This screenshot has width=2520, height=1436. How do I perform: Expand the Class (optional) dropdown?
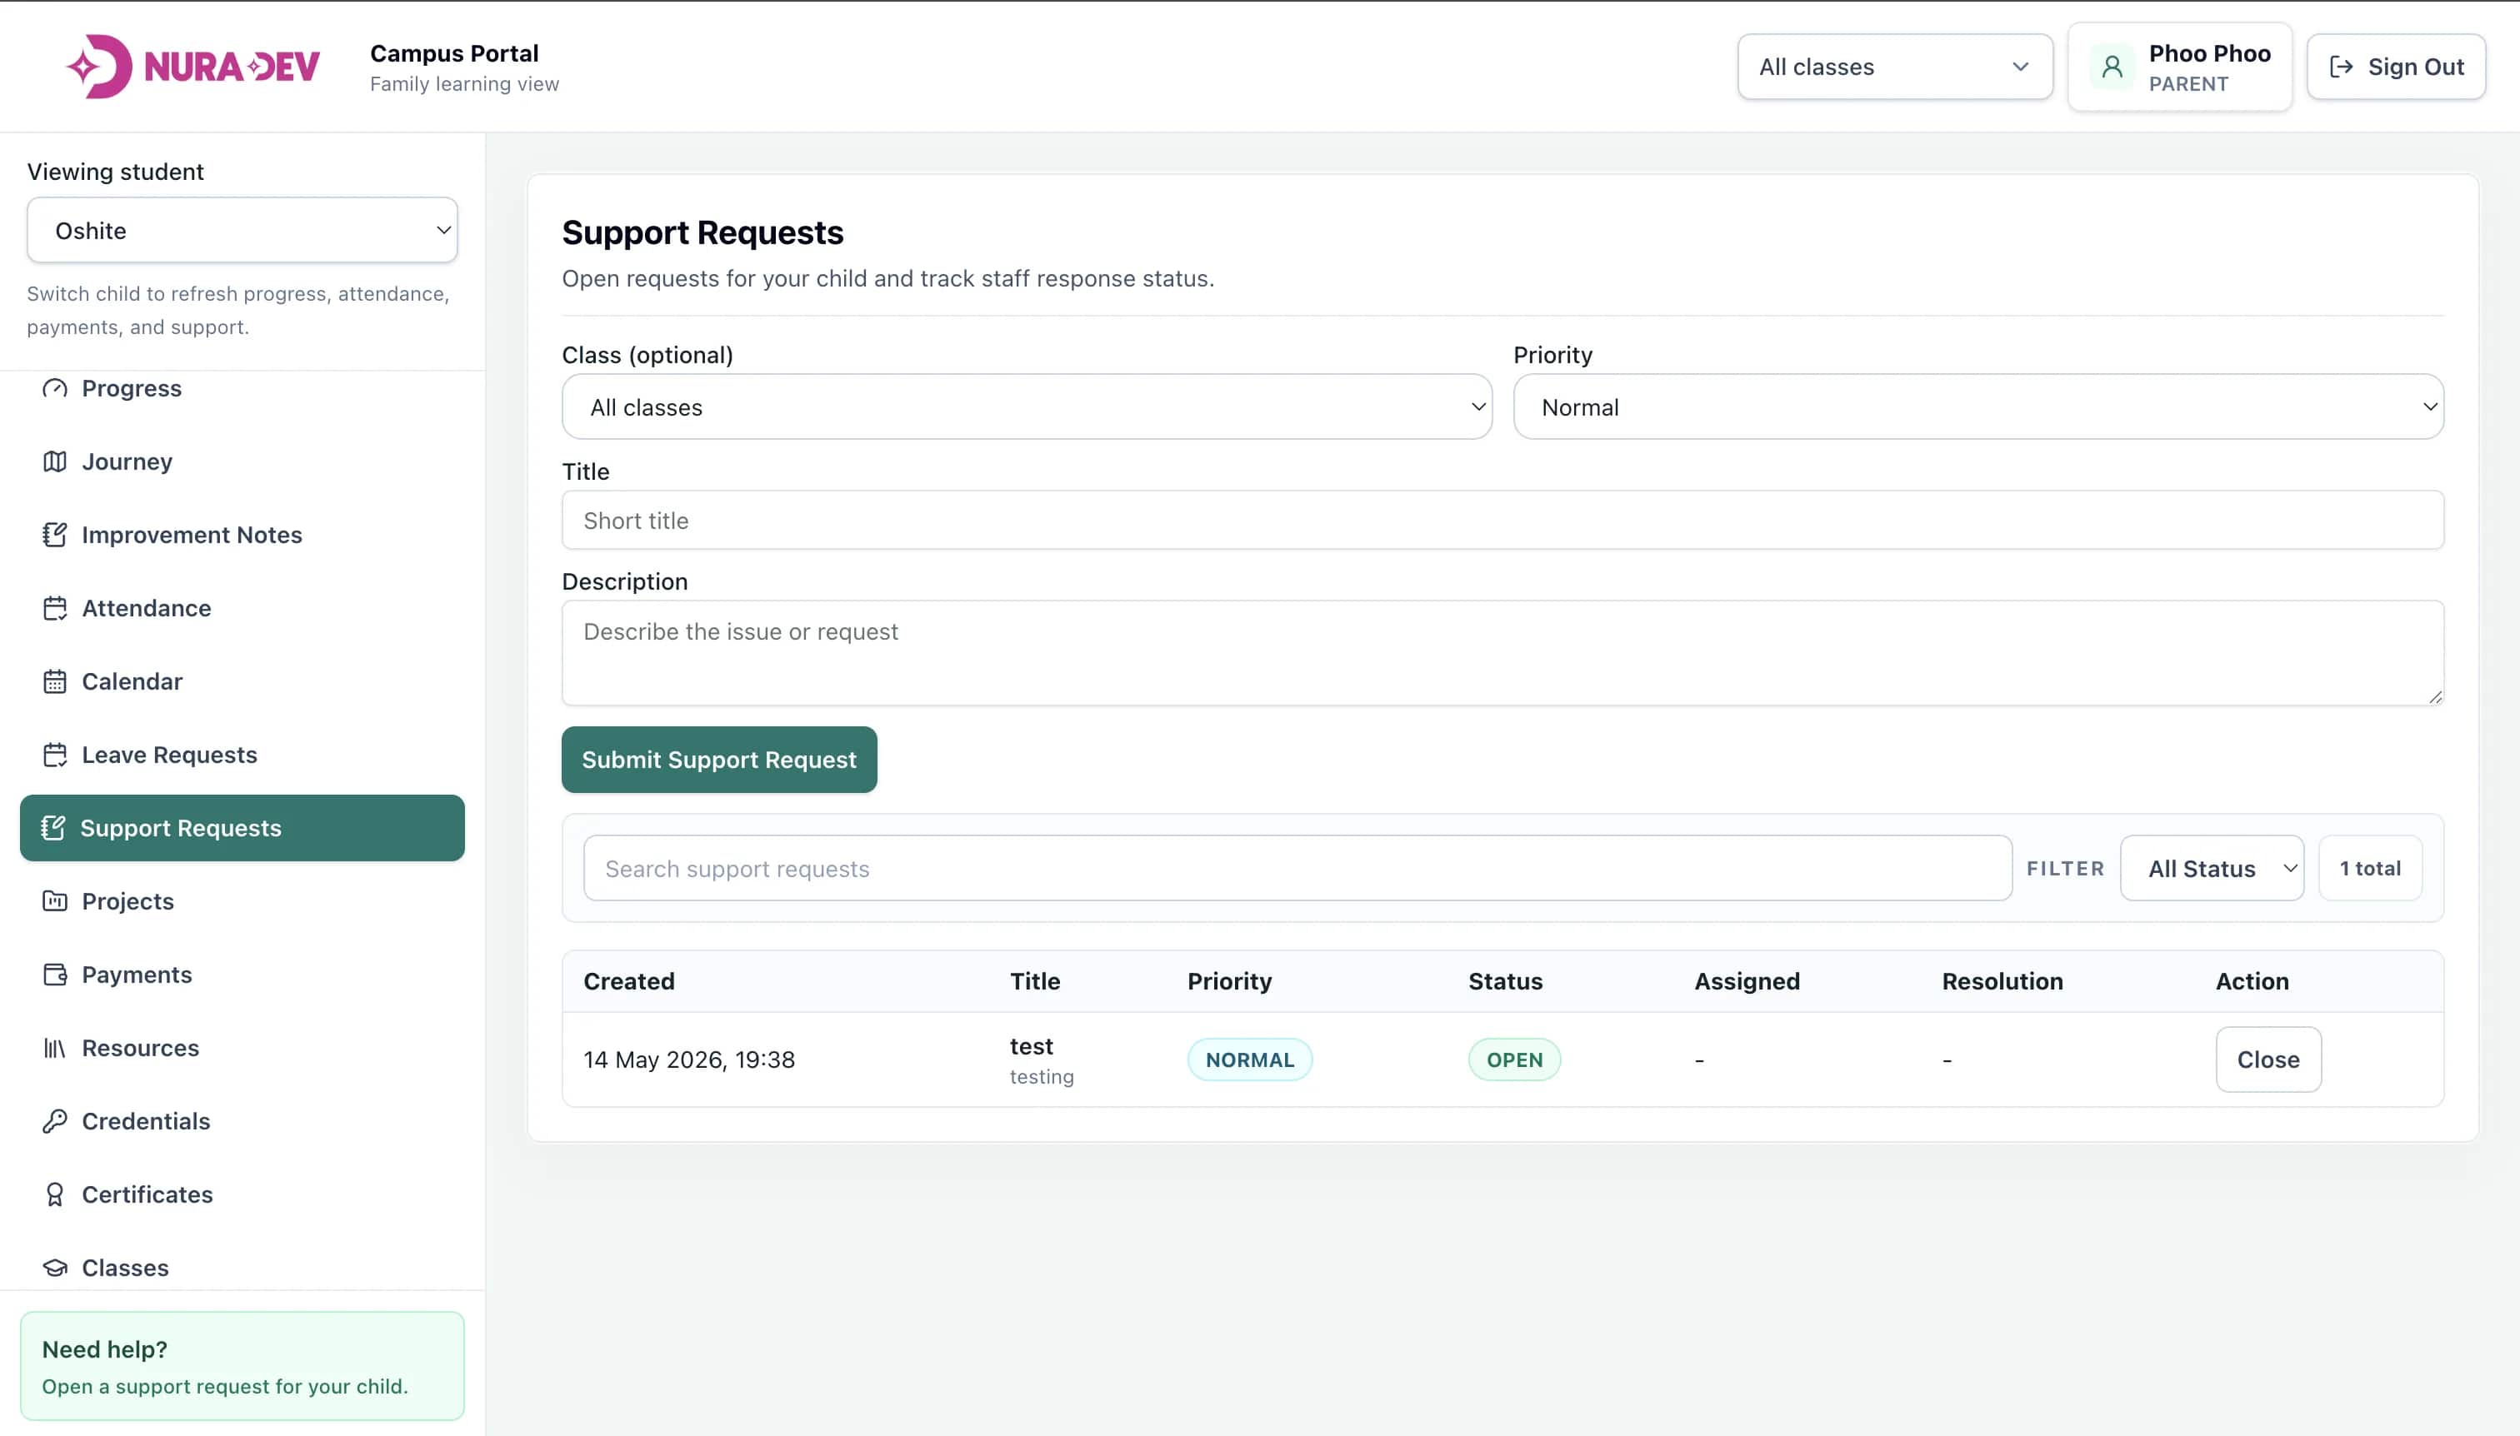coord(1027,406)
